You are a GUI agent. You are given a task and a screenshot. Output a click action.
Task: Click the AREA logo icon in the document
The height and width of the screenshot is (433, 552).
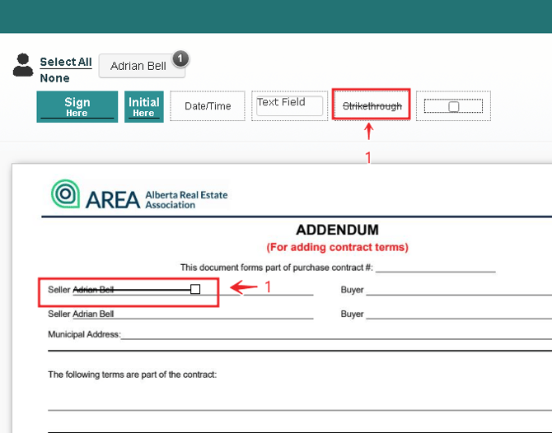[66, 194]
